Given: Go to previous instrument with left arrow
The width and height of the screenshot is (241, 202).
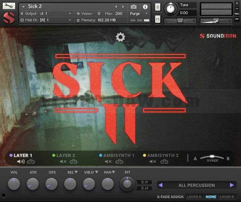Looking at the screenshot, I should [116, 7].
